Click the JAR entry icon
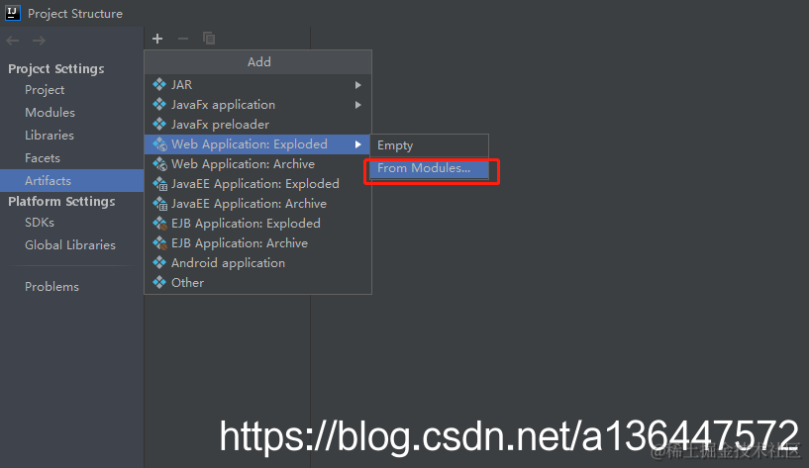Viewport: 809px width, 468px height. [x=159, y=84]
